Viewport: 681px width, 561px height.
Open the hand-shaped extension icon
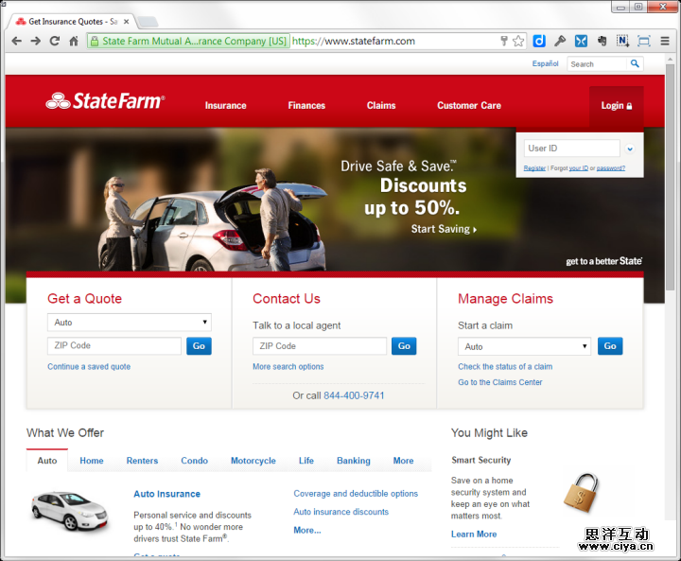click(x=602, y=41)
